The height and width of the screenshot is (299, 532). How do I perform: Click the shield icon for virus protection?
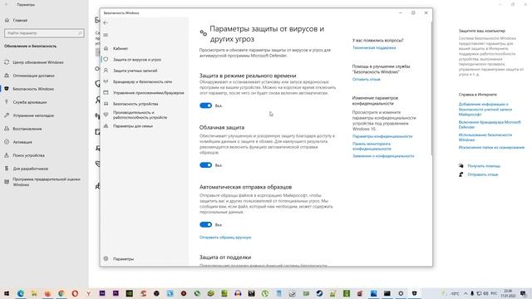tap(106, 59)
